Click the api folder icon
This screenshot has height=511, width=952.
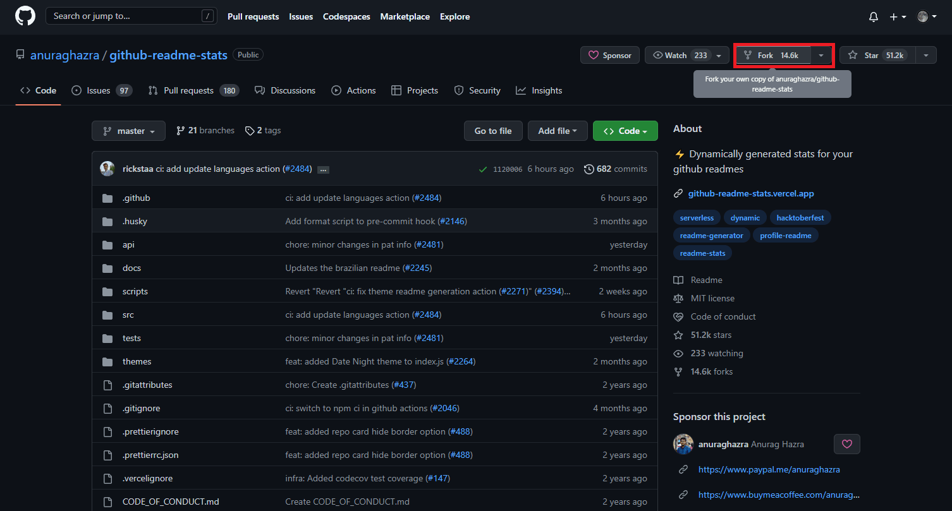(107, 245)
